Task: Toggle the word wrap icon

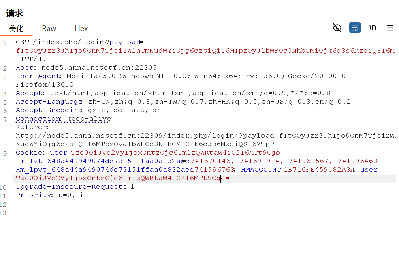Action: (x=355, y=28)
